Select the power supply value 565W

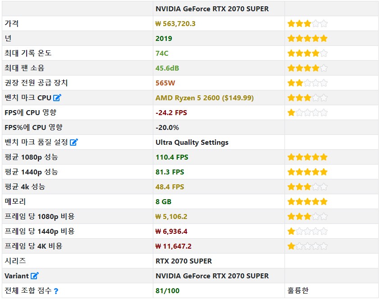pos(165,83)
